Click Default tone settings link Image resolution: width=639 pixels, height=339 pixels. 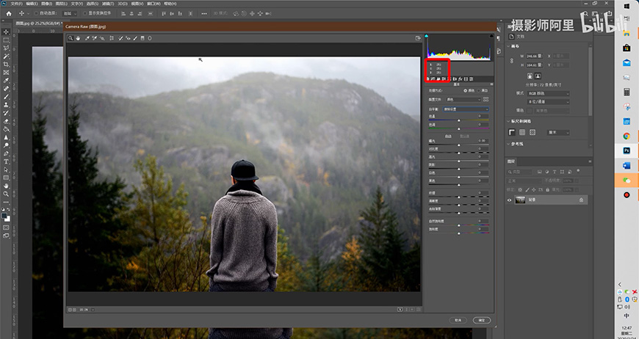click(x=465, y=136)
